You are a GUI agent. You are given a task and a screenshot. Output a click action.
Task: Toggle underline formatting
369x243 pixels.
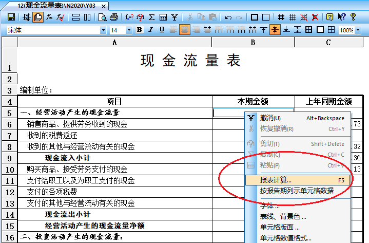(162, 30)
